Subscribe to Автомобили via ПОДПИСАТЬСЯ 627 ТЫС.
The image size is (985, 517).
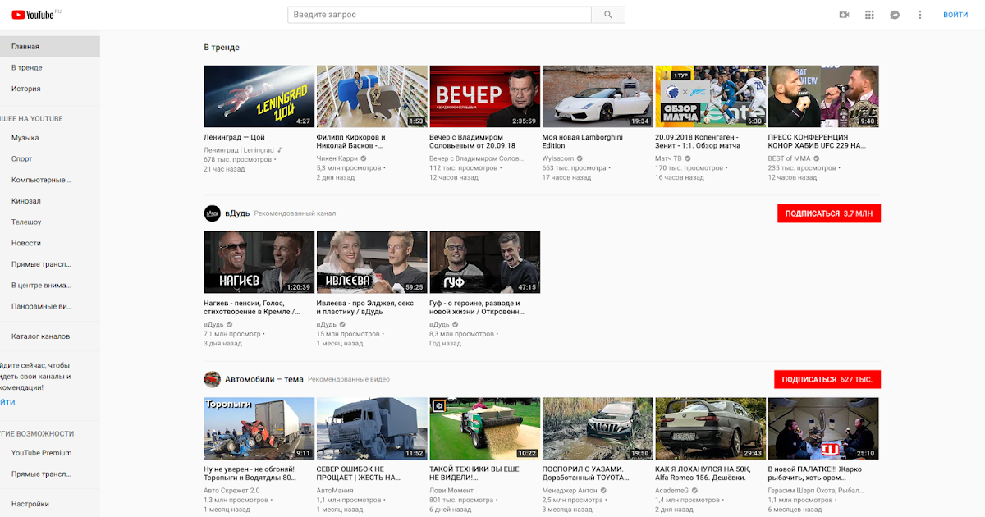click(827, 379)
